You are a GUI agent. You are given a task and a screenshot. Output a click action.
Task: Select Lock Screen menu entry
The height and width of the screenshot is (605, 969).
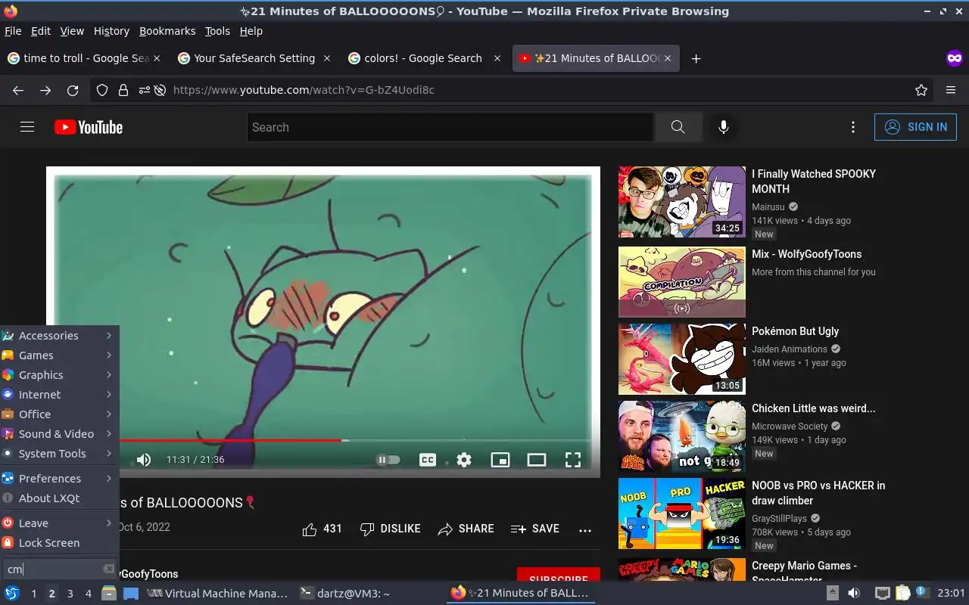click(59, 543)
